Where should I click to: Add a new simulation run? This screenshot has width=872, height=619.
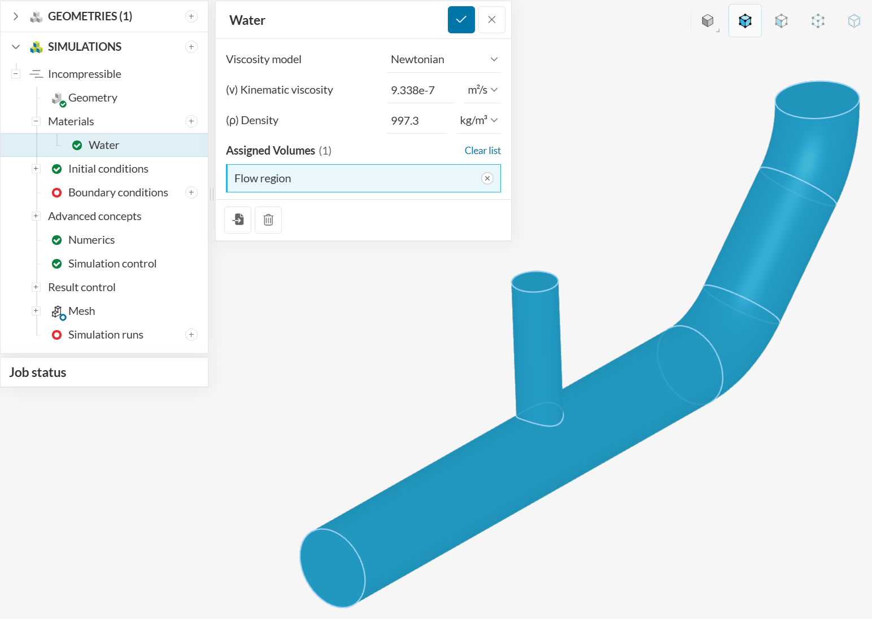tap(191, 335)
